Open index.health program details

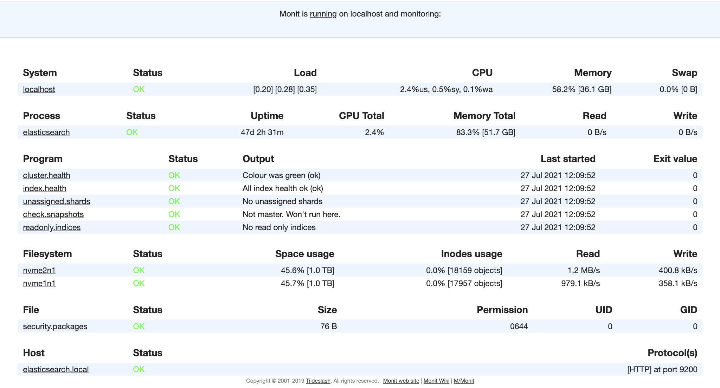coord(45,188)
